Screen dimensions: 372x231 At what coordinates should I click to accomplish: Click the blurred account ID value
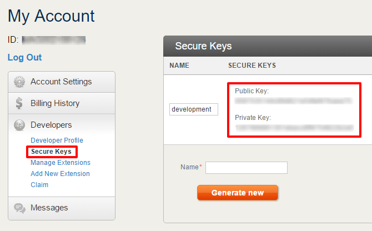point(54,40)
